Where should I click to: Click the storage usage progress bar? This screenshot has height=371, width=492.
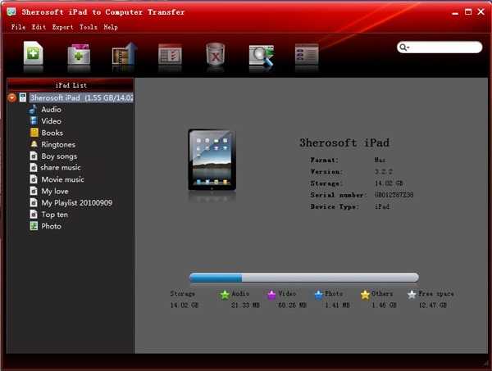coord(303,278)
